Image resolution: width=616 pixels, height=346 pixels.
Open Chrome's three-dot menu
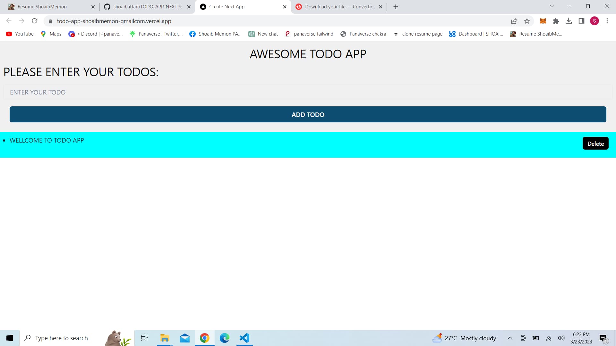pos(607,21)
